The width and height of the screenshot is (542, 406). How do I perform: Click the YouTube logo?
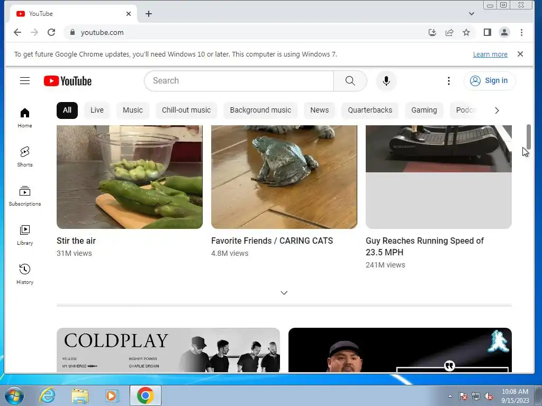coord(68,81)
